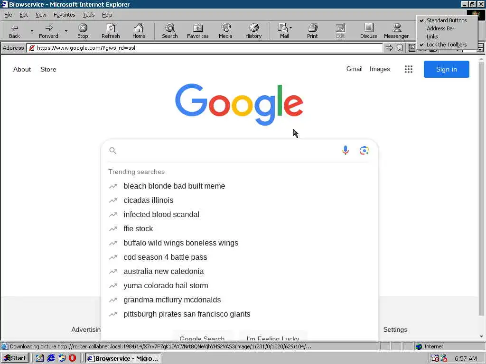Screen dimensions: 486x364
Task: Start a Google voice search with microphone
Action: coord(346,150)
